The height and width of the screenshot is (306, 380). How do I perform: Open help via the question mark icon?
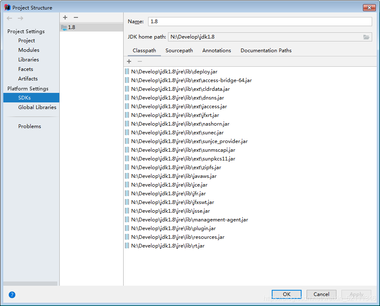[12, 295]
